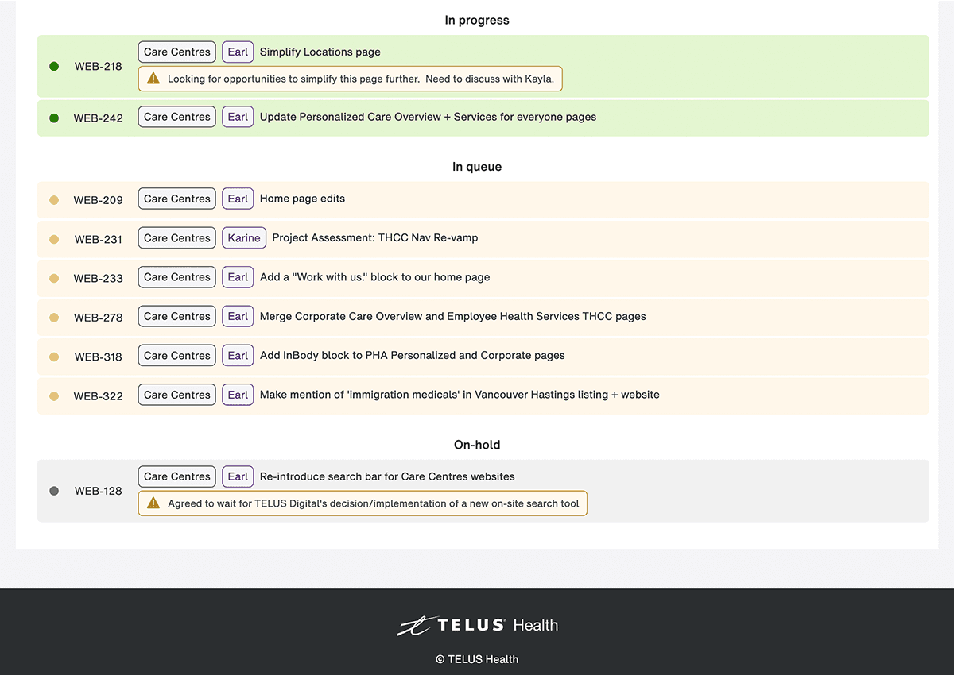Click the green status dot for WEB-218
The width and height of the screenshot is (954, 675).
(54, 67)
